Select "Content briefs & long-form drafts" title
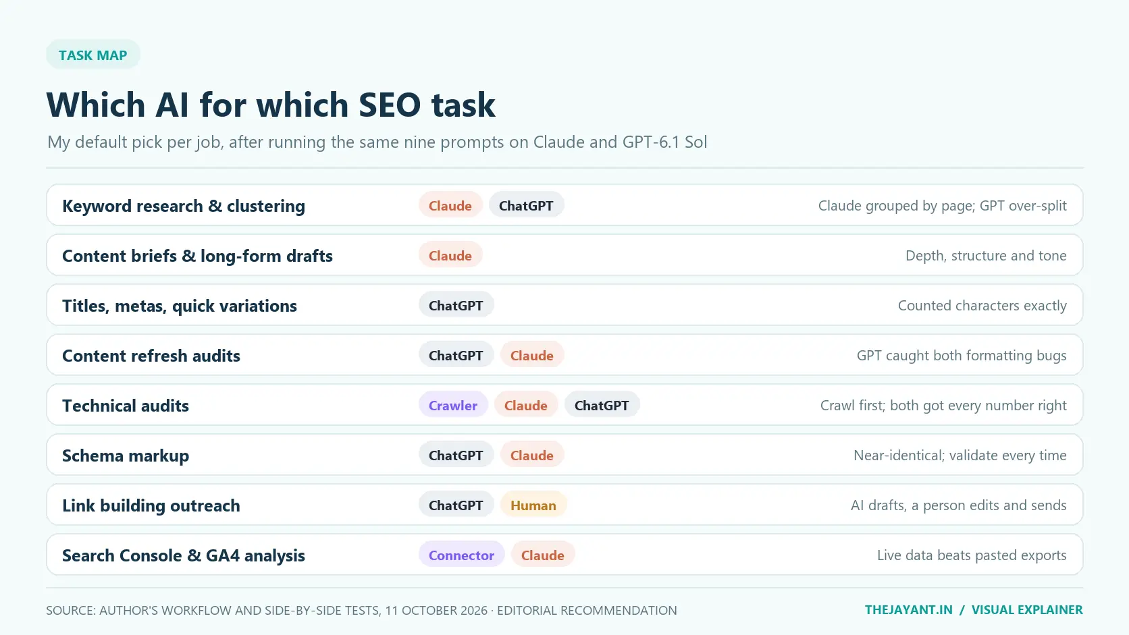This screenshot has height=635, width=1129. (x=197, y=256)
